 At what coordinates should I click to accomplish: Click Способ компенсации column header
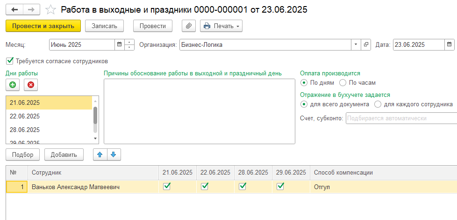(384, 172)
